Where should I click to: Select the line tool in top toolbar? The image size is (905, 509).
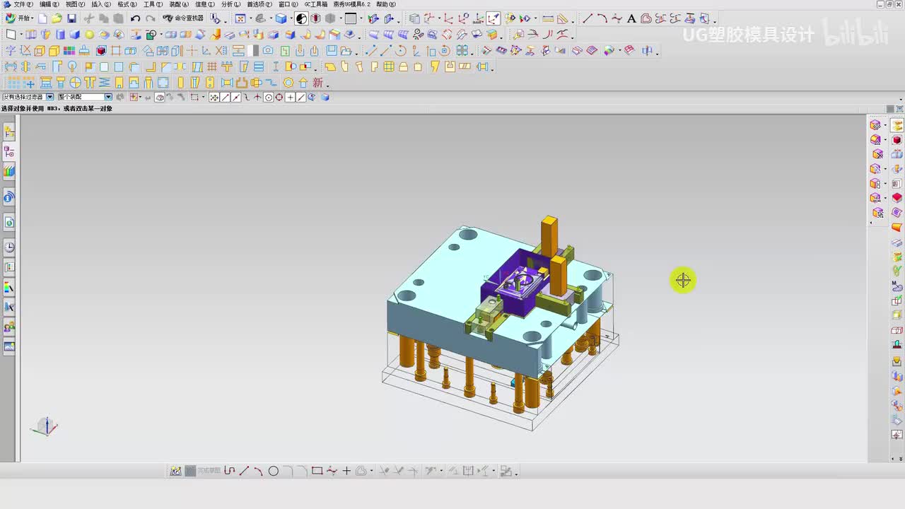(588, 19)
